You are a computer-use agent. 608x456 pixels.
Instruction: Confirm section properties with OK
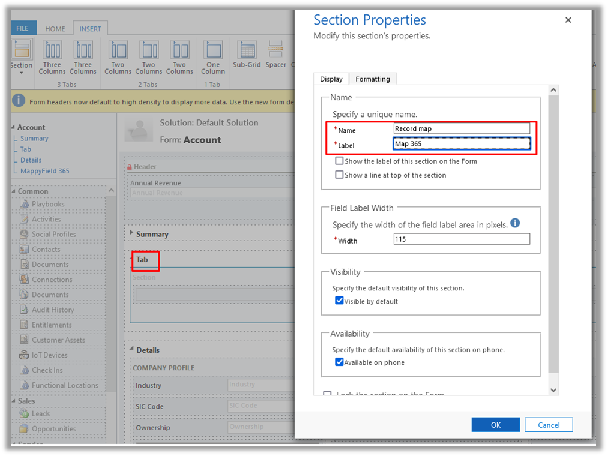point(495,425)
